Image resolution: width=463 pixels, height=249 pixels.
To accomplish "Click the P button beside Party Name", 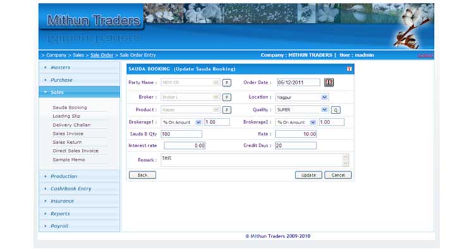I will pos(226,83).
